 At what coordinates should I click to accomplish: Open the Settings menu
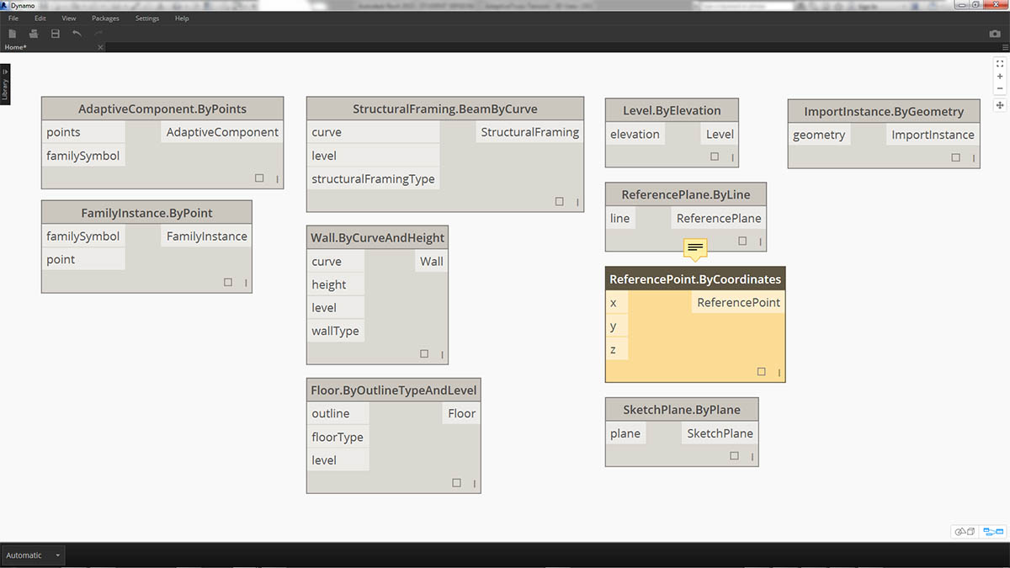pyautogui.click(x=147, y=18)
